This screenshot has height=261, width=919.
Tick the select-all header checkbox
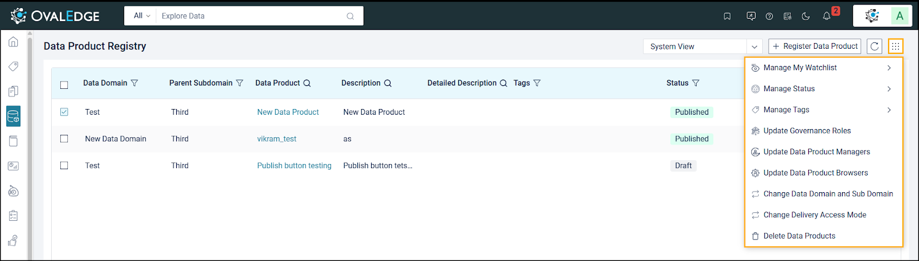(x=64, y=85)
